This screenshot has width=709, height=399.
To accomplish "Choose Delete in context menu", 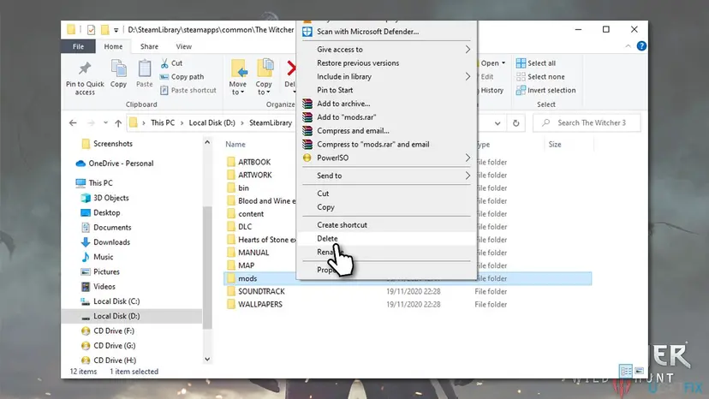I will click(x=386, y=238).
